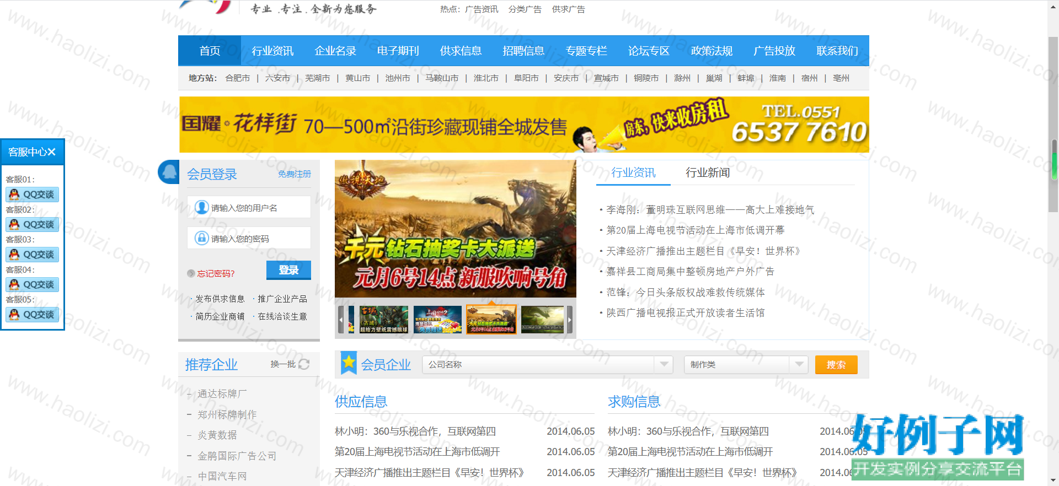Click the 广告资讯 hot link
1059x486 pixels.
pos(482,9)
